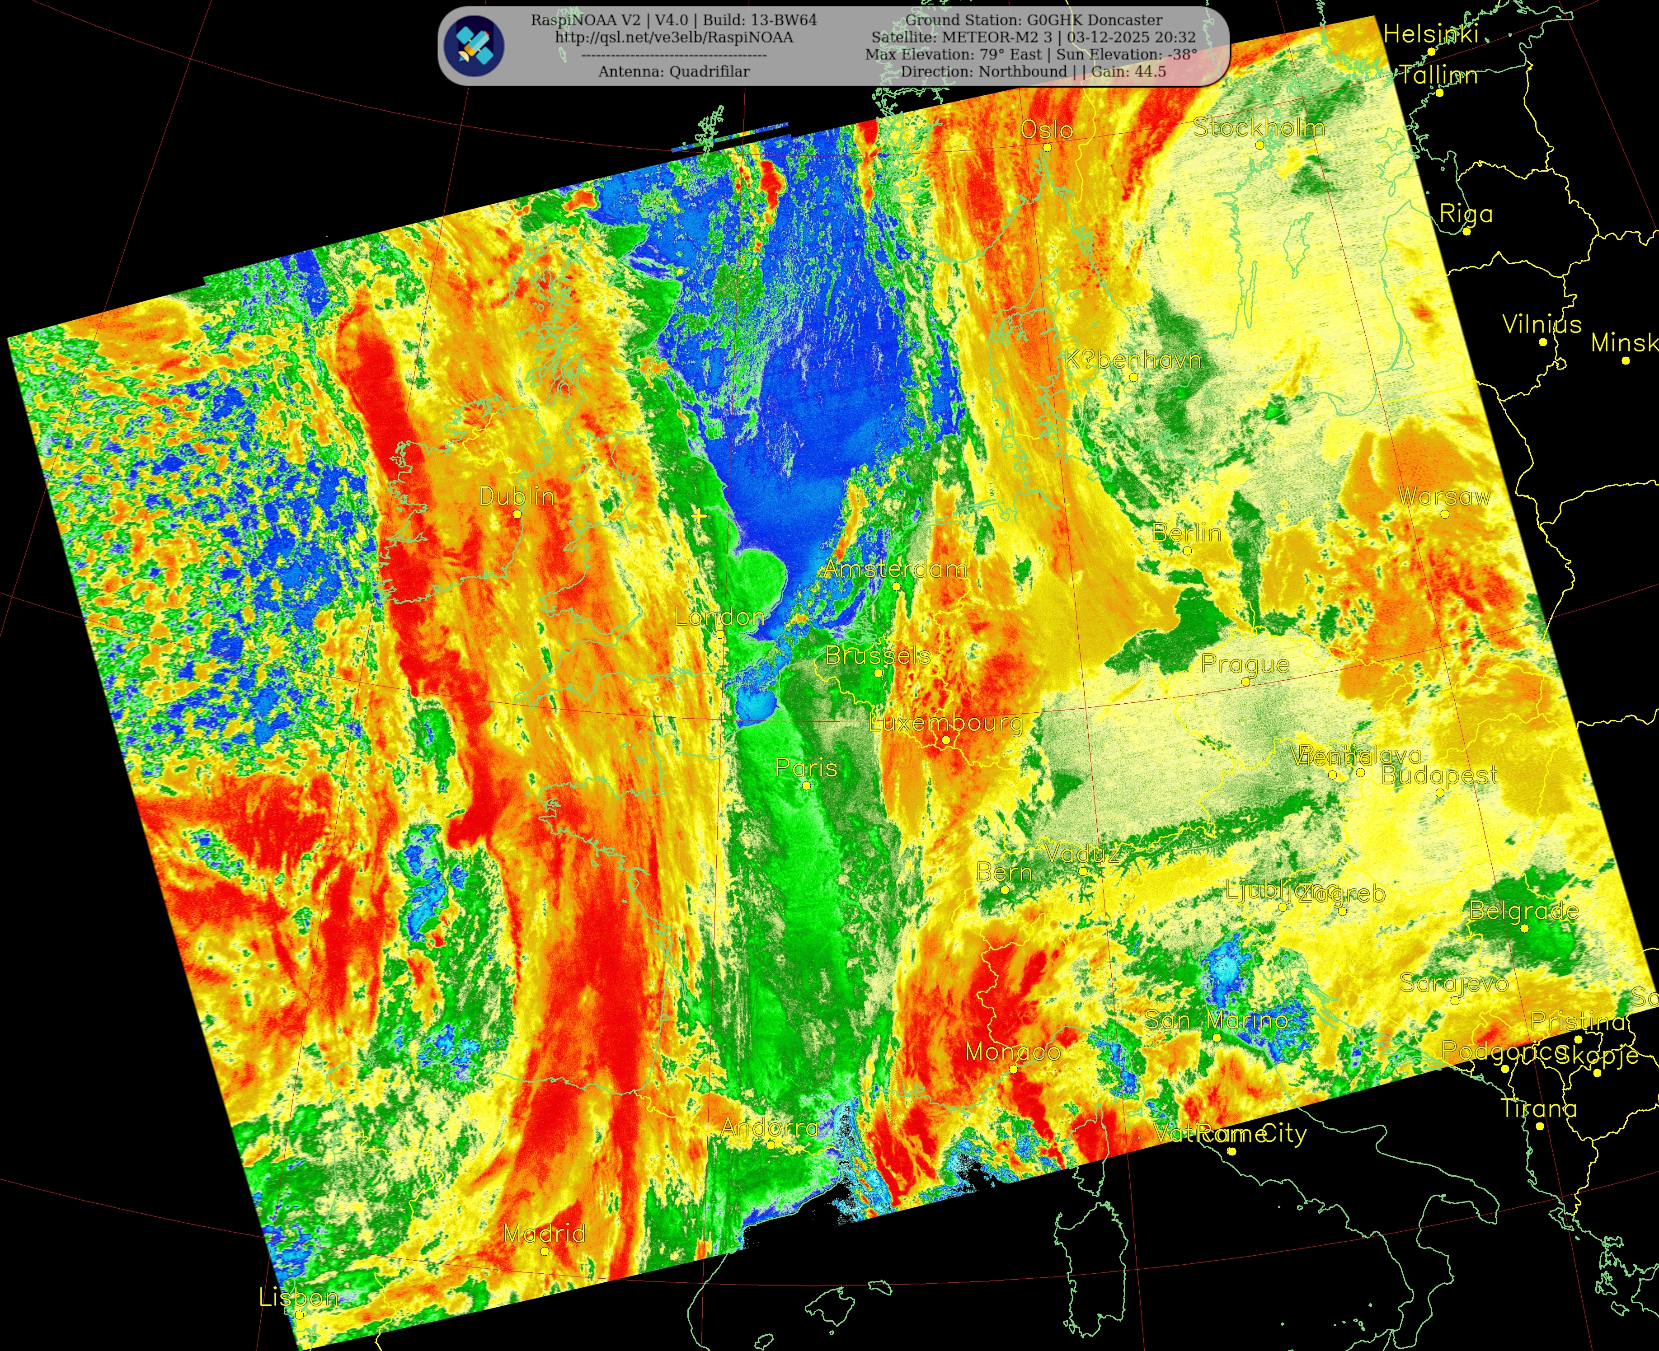Click the London city marker dot
The width and height of the screenshot is (1659, 1351).
[720, 635]
